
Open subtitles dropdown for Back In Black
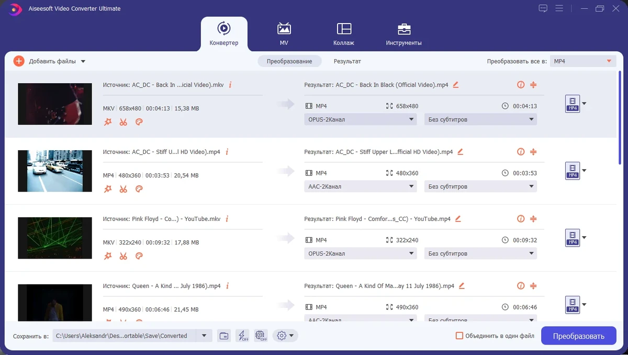coord(480,119)
